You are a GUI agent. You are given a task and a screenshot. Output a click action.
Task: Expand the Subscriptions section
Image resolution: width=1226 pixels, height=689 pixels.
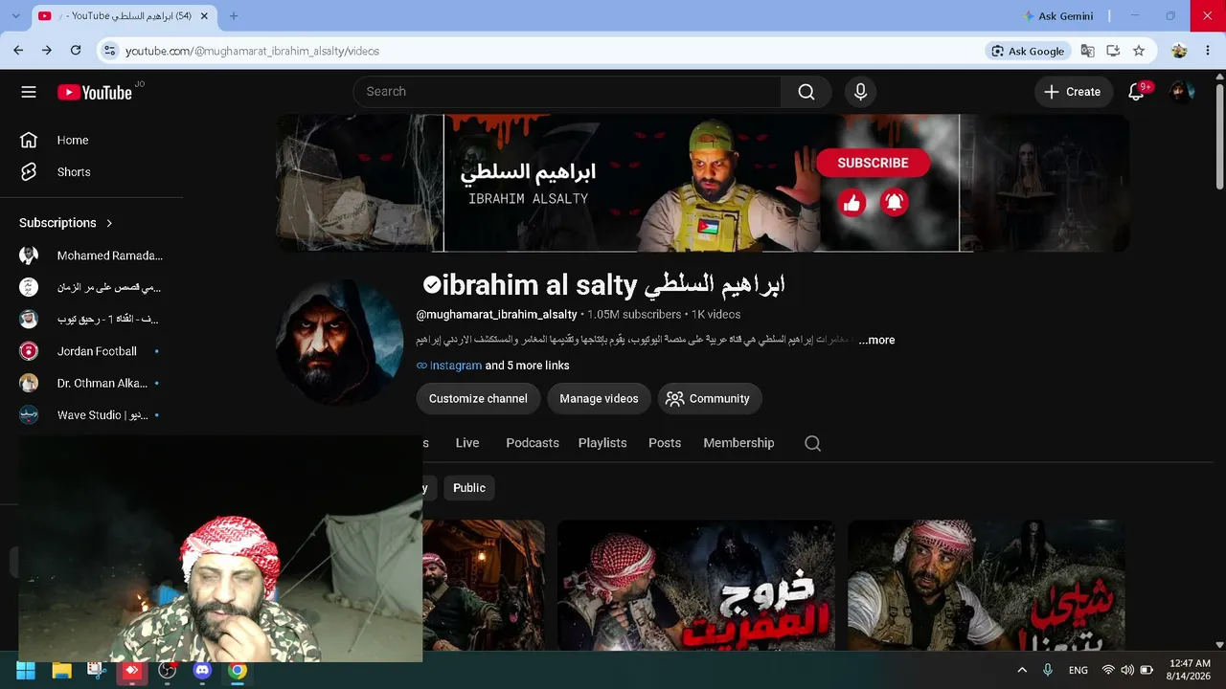point(66,223)
